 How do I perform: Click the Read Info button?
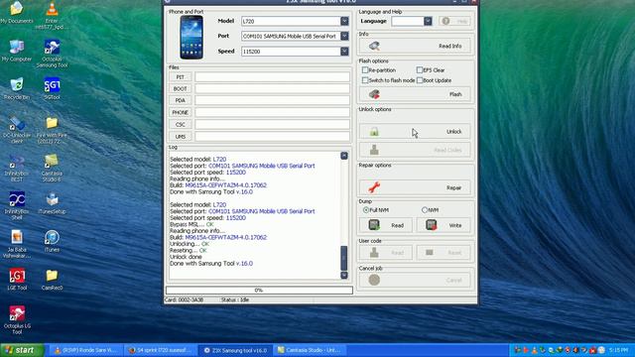[x=415, y=47]
